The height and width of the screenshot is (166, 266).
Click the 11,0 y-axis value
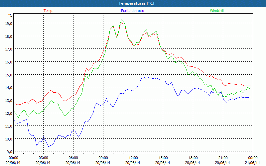pos(9,126)
